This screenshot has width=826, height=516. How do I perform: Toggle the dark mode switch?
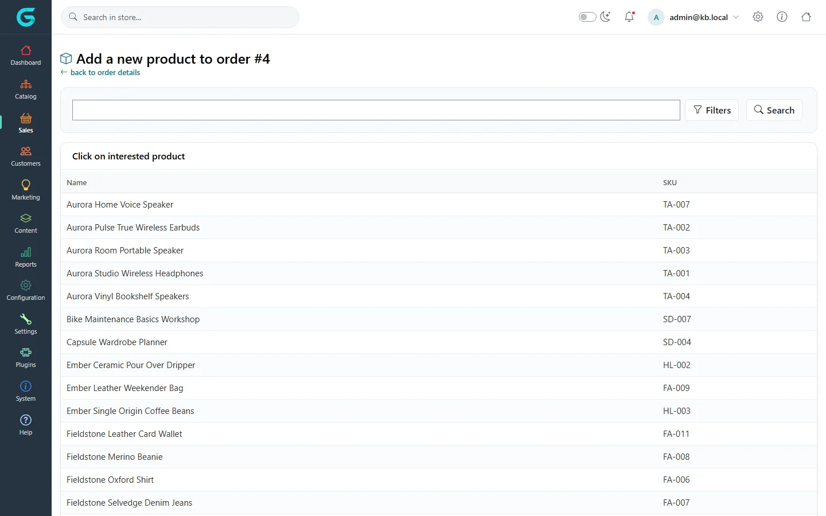pos(587,17)
